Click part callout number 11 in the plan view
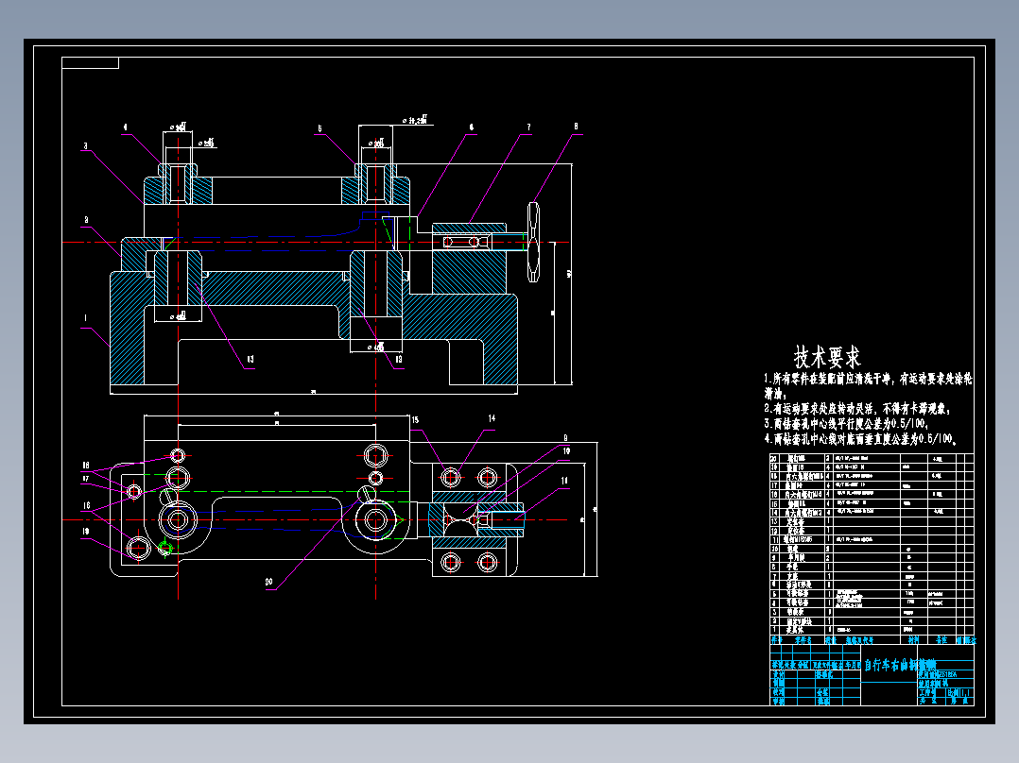Screen dimensions: 1019x763 tap(564, 481)
